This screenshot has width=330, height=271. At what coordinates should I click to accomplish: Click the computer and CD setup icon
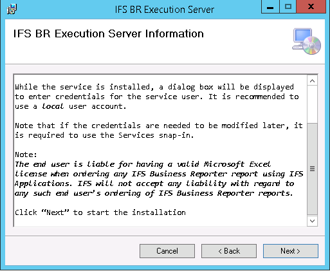[306, 41]
